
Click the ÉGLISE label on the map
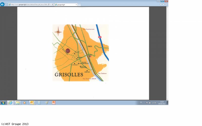(77, 52)
